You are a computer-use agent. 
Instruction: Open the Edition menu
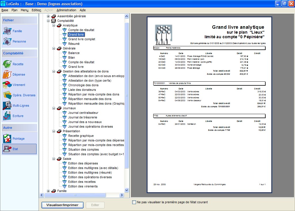(36, 10)
